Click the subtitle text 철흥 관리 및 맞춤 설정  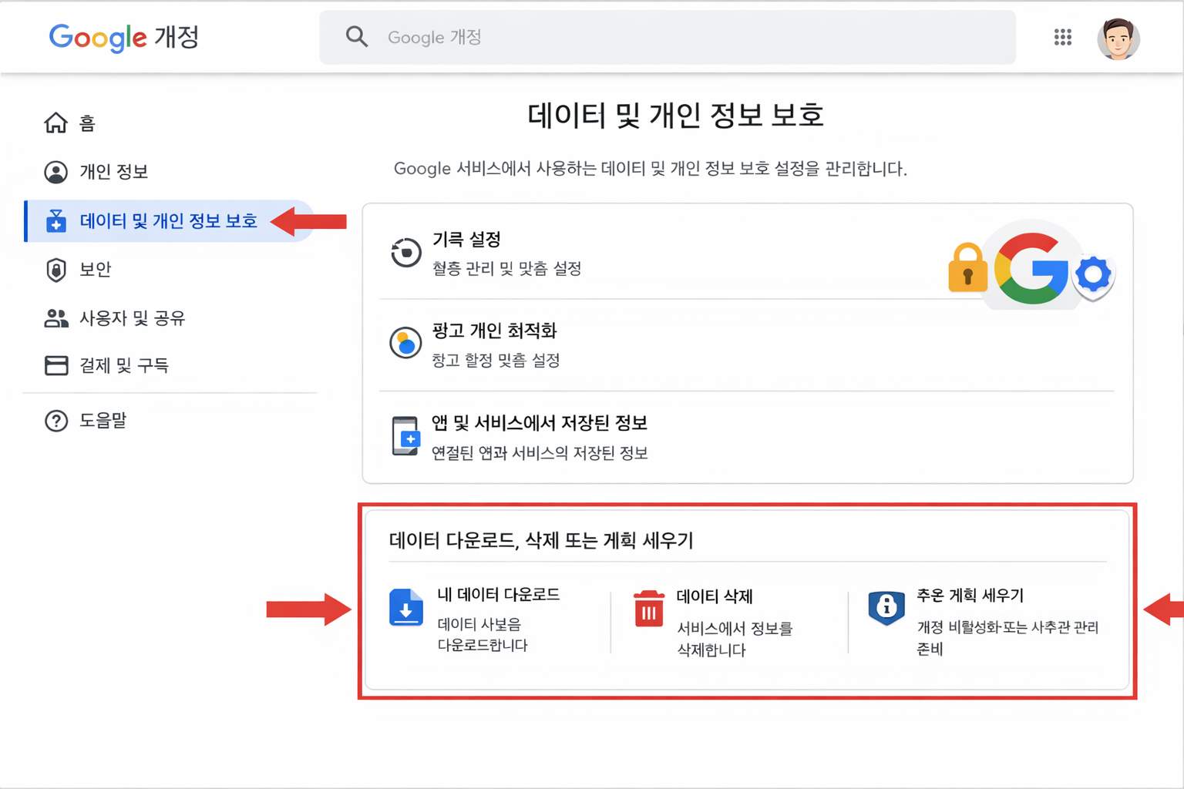tap(506, 269)
